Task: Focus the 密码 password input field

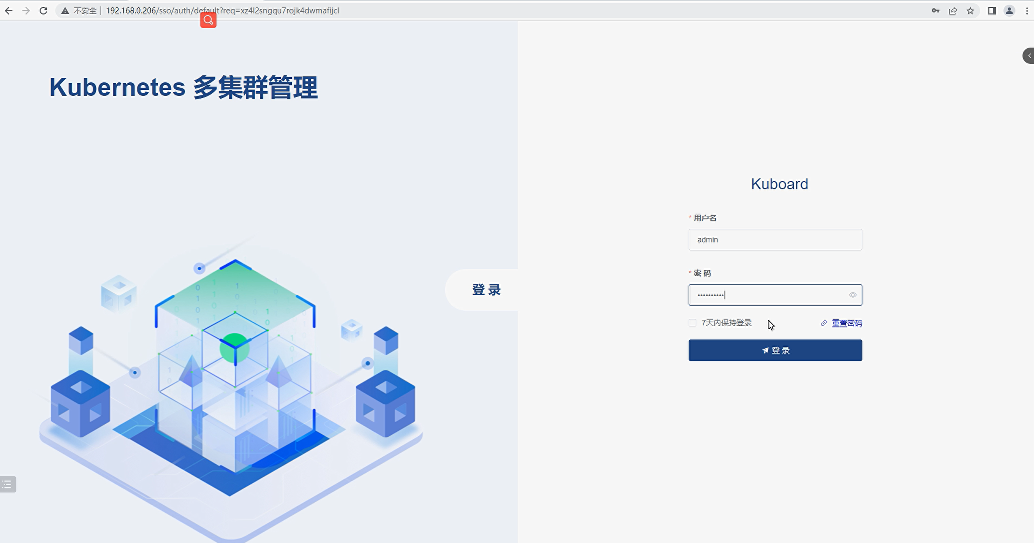Action: (x=768, y=295)
